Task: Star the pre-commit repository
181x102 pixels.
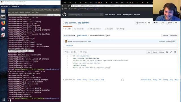Action: (x=156, y=23)
